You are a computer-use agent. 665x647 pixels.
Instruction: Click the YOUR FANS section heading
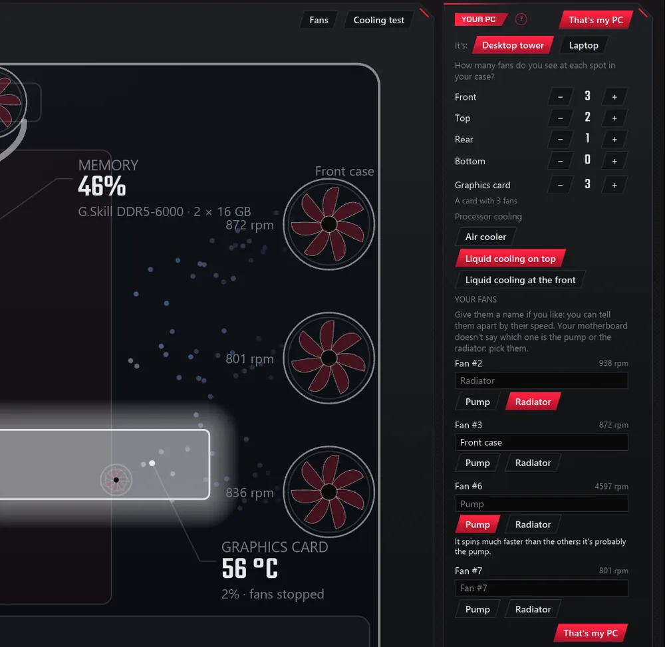[475, 299]
